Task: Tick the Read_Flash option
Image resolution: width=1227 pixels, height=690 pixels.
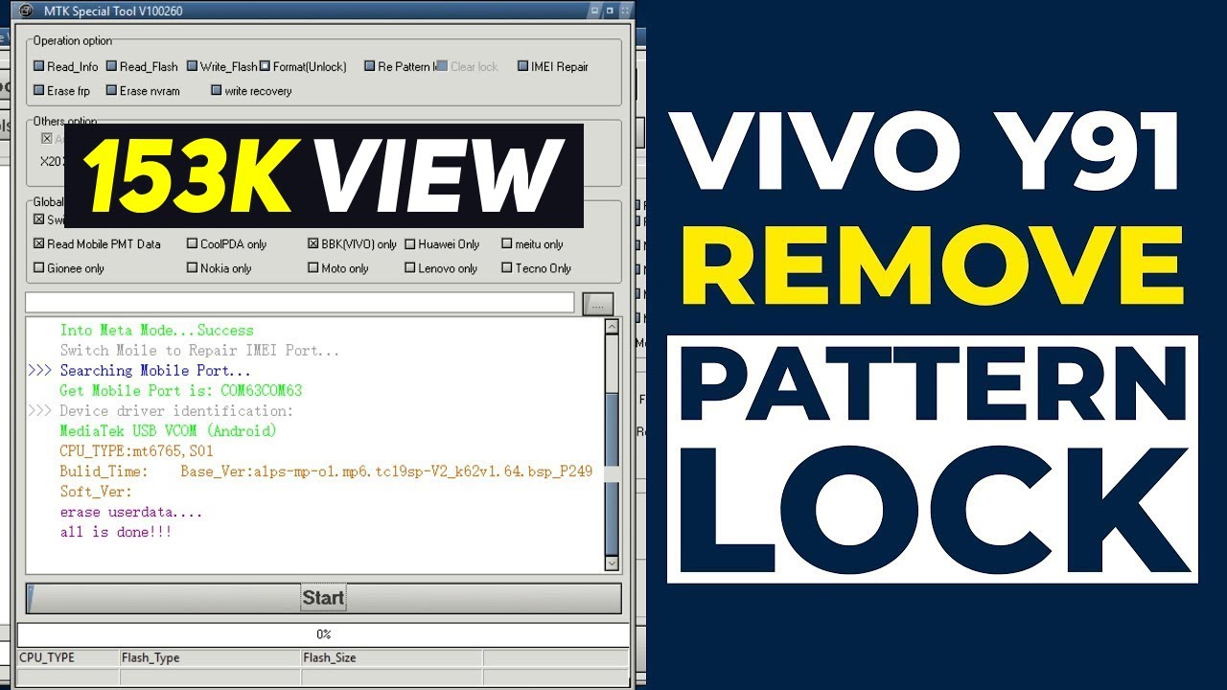Action: click(x=111, y=67)
